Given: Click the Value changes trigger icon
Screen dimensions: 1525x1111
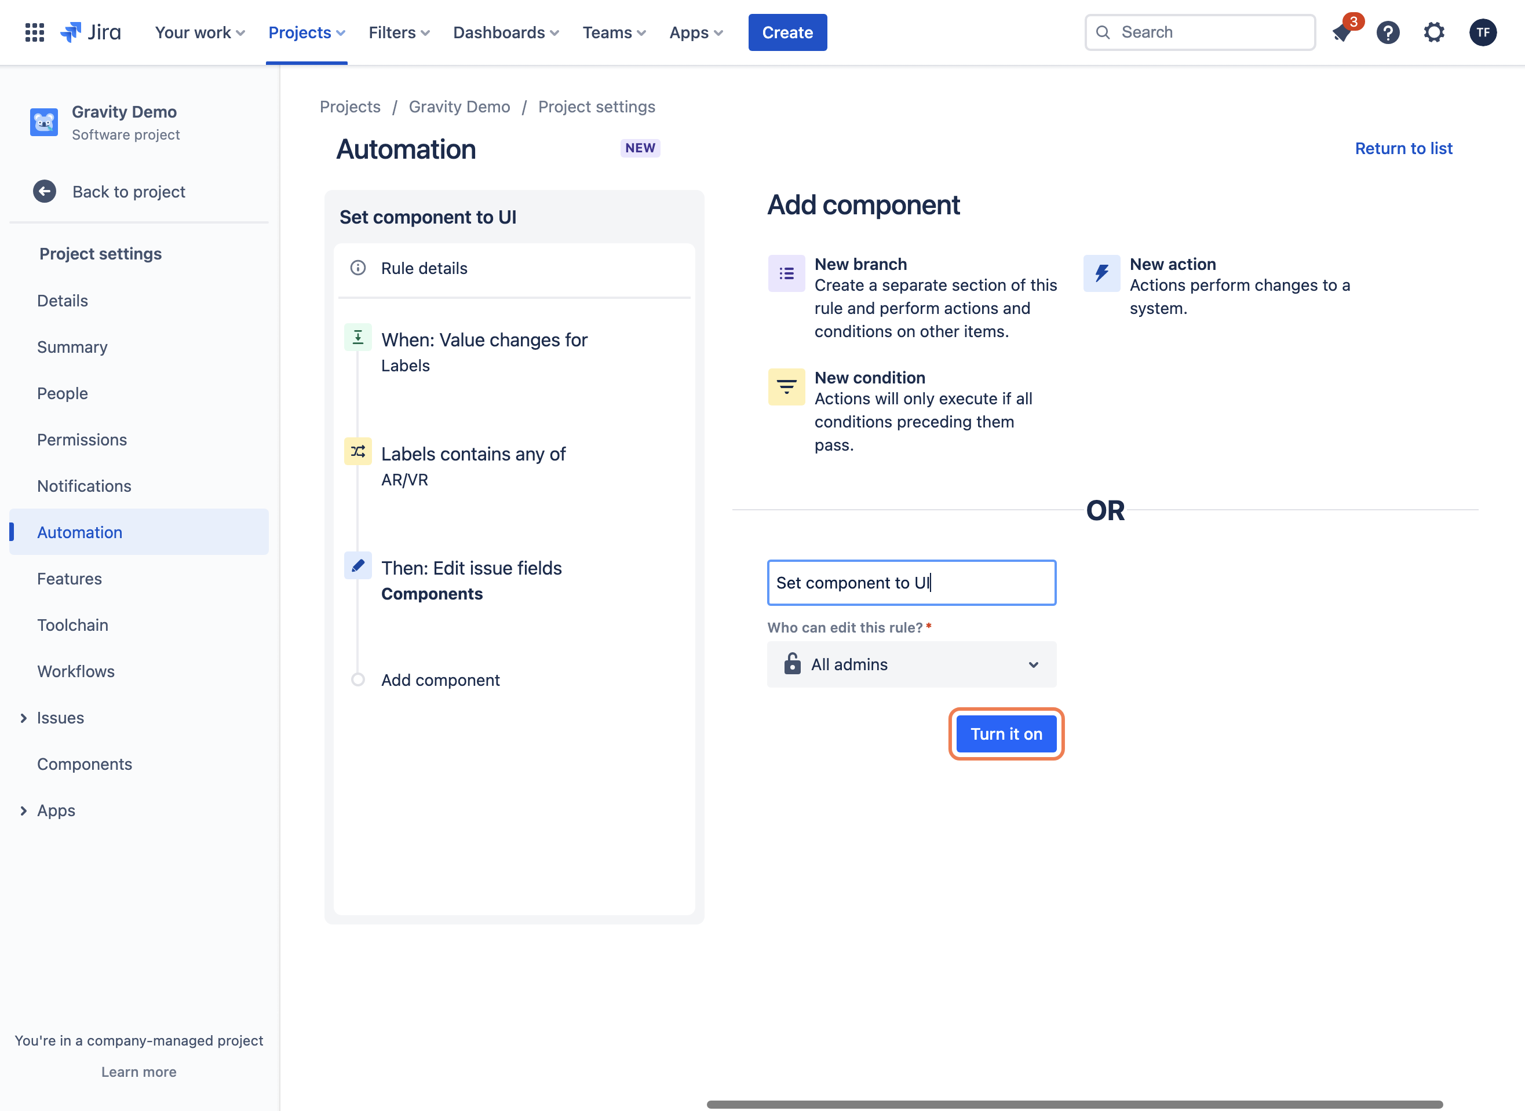Looking at the screenshot, I should [x=358, y=337].
